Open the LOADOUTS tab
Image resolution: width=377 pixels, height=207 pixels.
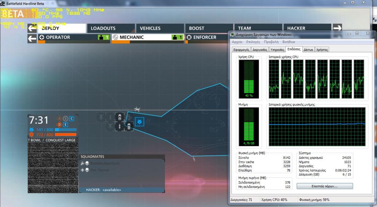tap(111, 28)
